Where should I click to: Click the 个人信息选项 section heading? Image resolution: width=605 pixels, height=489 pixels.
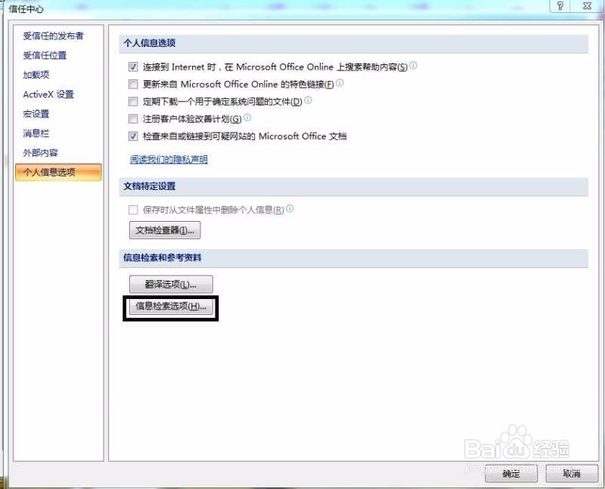coord(149,43)
